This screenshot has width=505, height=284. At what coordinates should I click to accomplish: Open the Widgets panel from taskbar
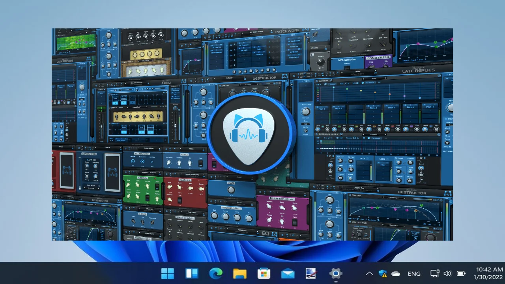pyautogui.click(x=192, y=273)
